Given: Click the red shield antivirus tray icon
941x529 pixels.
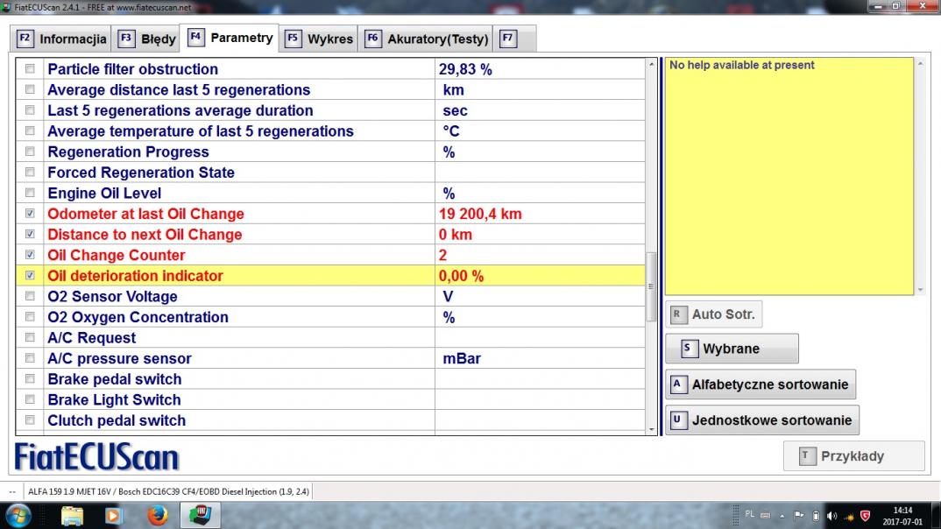Looking at the screenshot, I should tap(865, 516).
